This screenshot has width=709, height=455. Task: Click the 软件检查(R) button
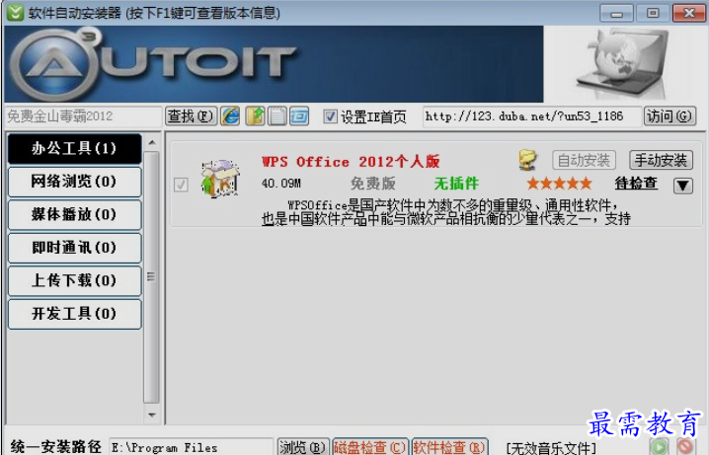coord(450,447)
